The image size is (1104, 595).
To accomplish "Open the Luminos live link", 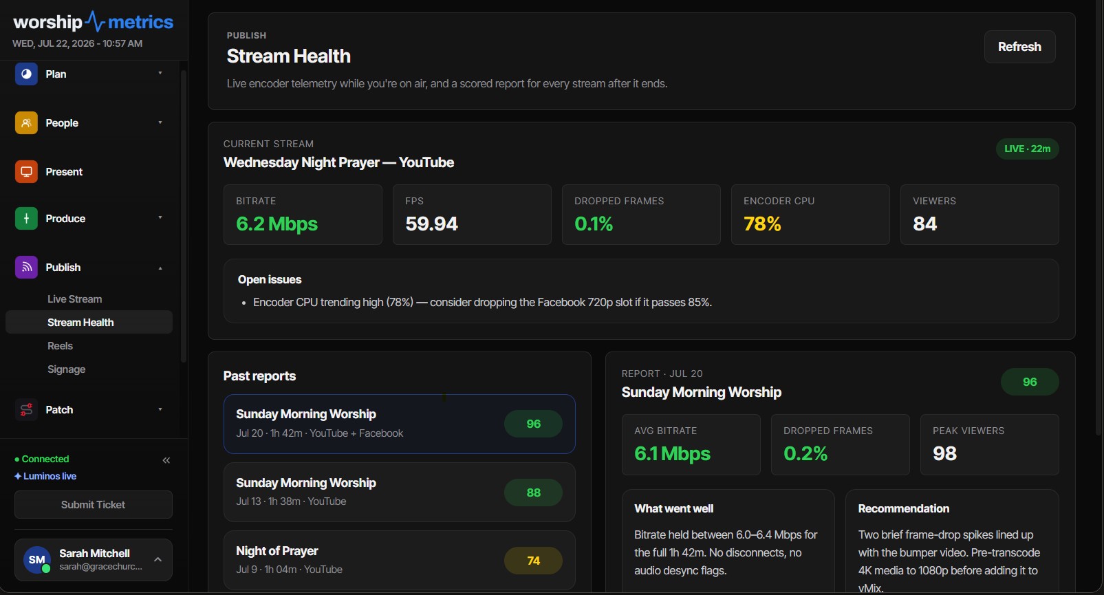I will click(x=45, y=476).
